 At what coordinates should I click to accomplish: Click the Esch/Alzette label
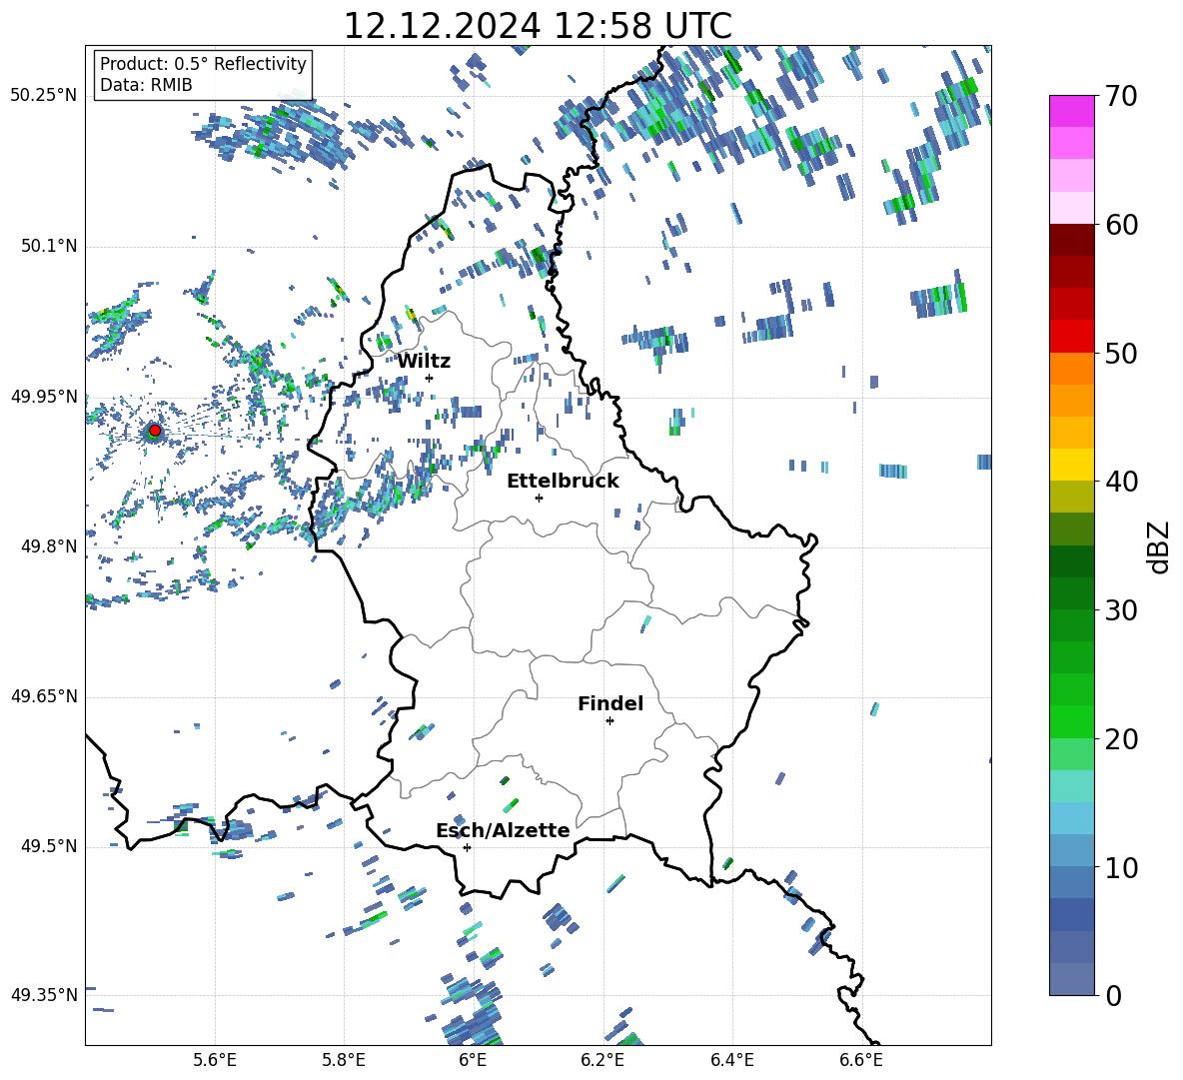pos(503,830)
